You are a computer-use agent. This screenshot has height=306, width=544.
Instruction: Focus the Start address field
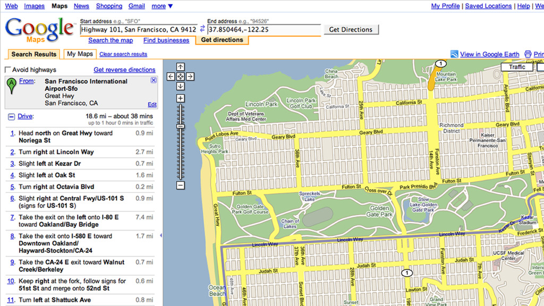(x=139, y=30)
